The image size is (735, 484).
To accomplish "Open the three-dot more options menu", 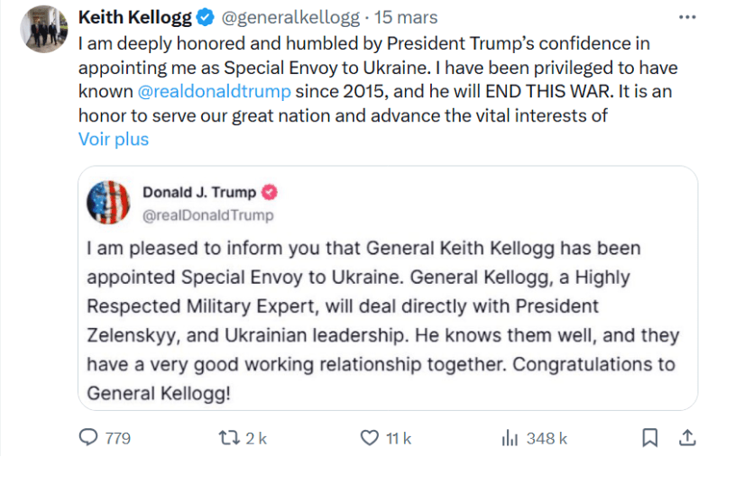I will [687, 18].
